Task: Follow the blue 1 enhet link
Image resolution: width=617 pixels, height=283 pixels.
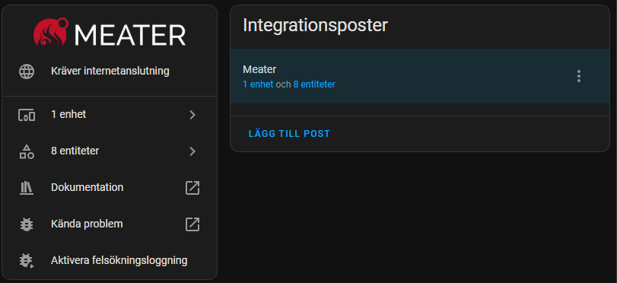Action: click(258, 84)
